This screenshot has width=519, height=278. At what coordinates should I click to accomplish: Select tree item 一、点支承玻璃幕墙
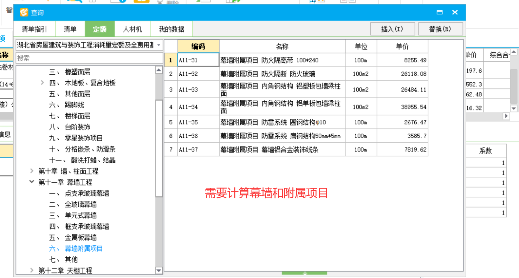[79, 193]
